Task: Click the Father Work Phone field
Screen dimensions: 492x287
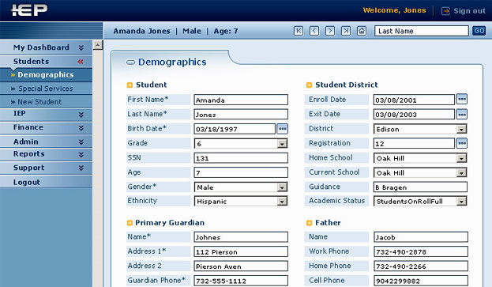Action: [421, 251]
